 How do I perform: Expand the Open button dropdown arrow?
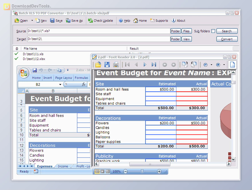click(x=32, y=20)
